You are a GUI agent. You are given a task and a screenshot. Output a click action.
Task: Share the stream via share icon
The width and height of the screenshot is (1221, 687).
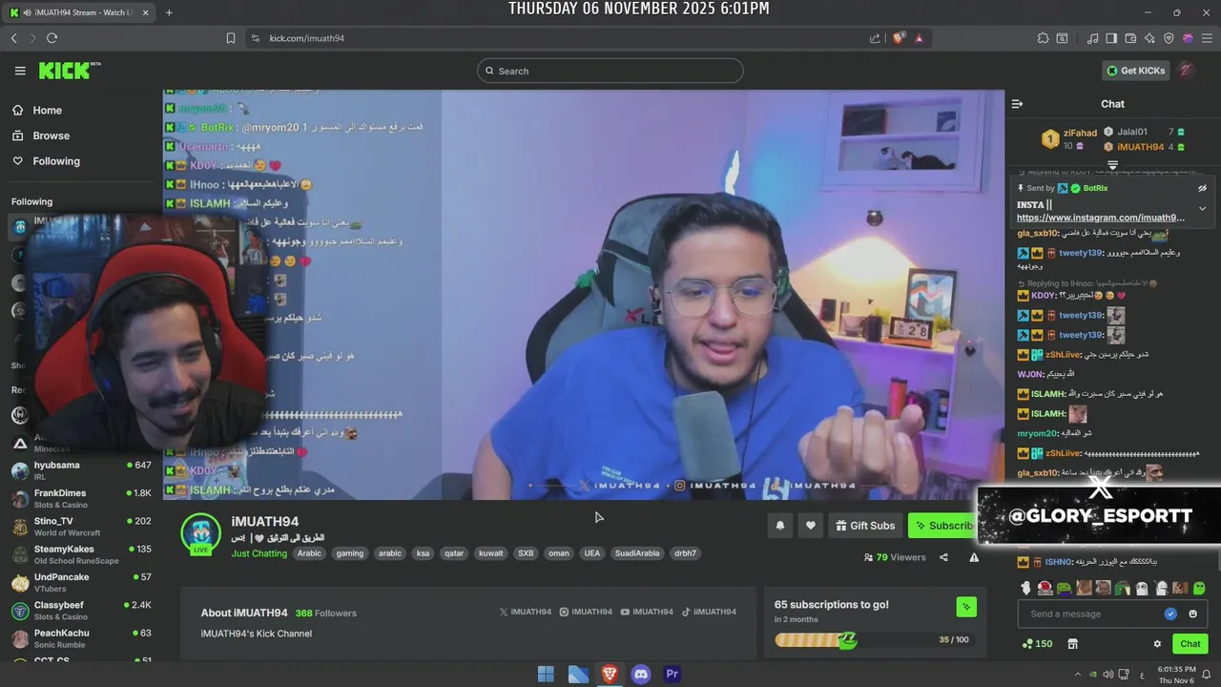point(943,557)
